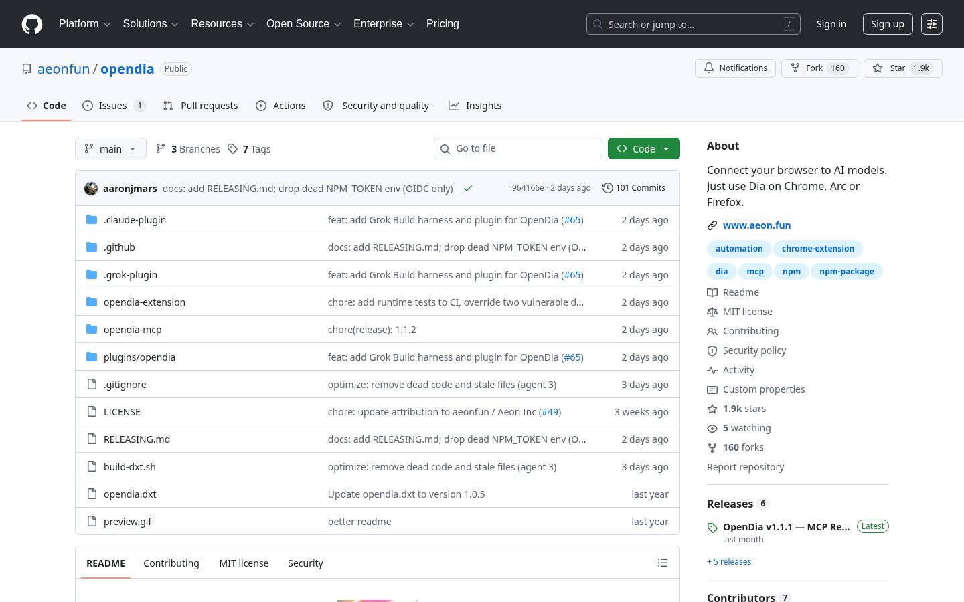This screenshot has height=602, width=964.
Task: Expand the Resources menu
Action: pos(222,24)
